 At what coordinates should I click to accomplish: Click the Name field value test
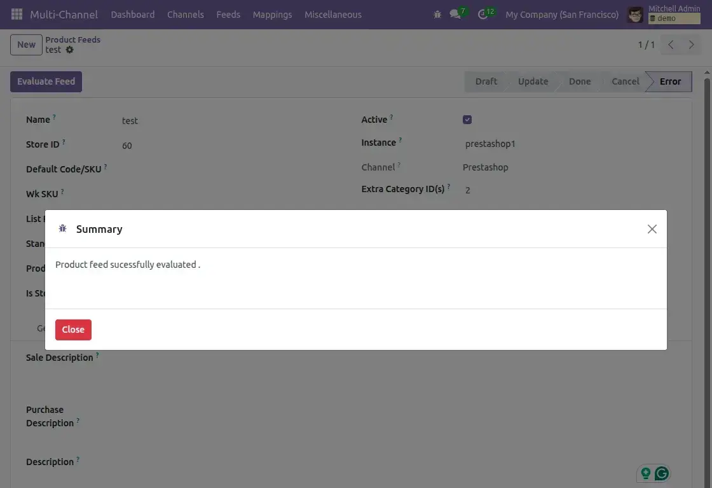130,121
